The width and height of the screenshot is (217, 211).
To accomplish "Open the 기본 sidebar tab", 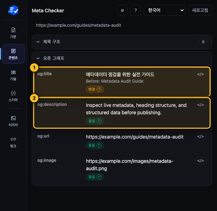I will click(13, 33).
